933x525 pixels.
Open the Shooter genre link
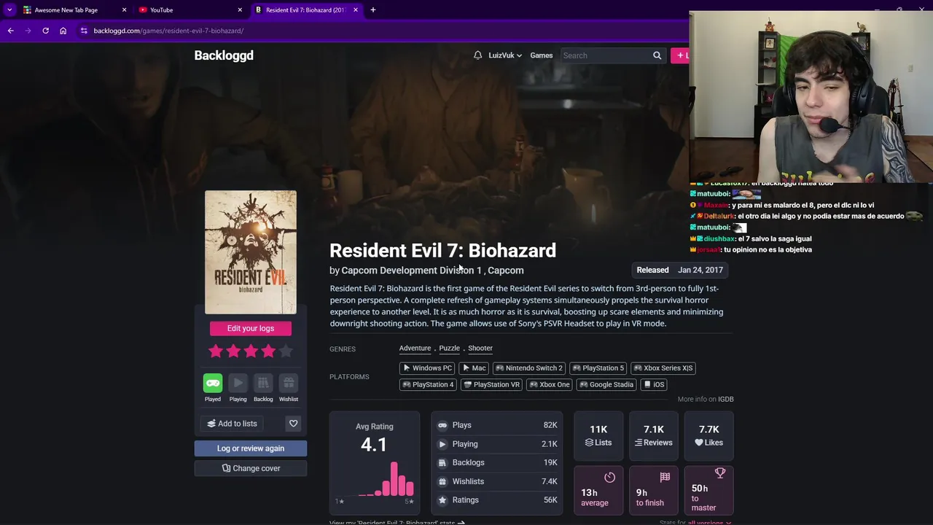(x=480, y=349)
